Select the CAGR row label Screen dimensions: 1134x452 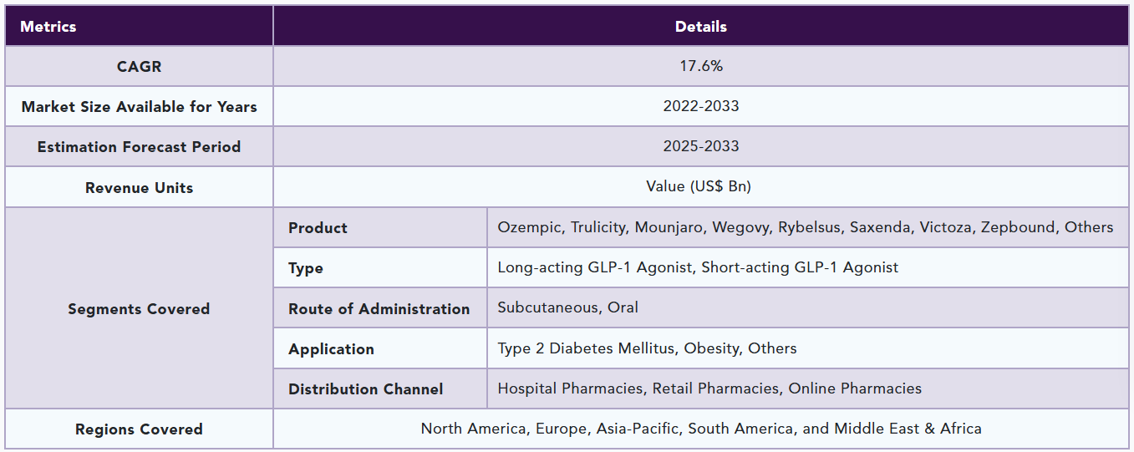139,67
